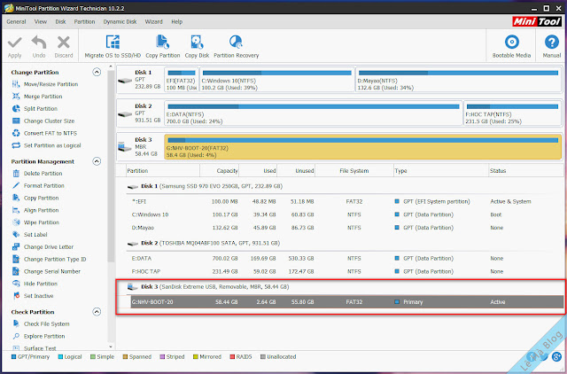
Task: Select Change Cluster Size
Action: tap(43, 121)
